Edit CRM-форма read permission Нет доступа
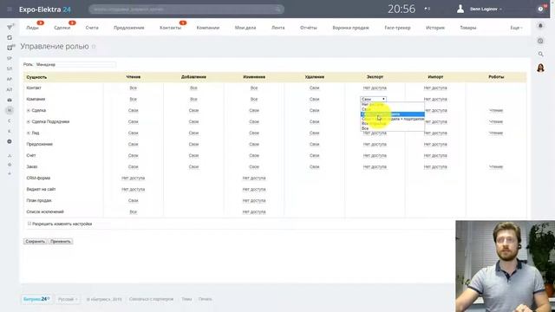 click(x=133, y=179)
